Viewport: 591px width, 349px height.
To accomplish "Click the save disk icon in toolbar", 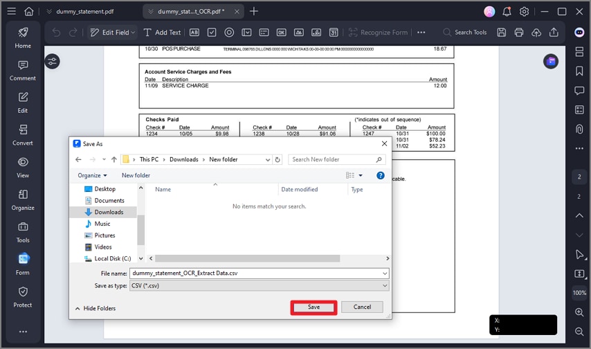I will tap(501, 33).
